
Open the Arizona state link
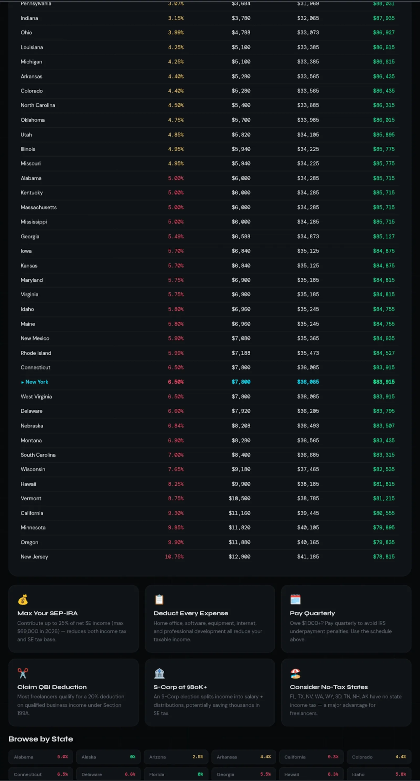(176, 757)
